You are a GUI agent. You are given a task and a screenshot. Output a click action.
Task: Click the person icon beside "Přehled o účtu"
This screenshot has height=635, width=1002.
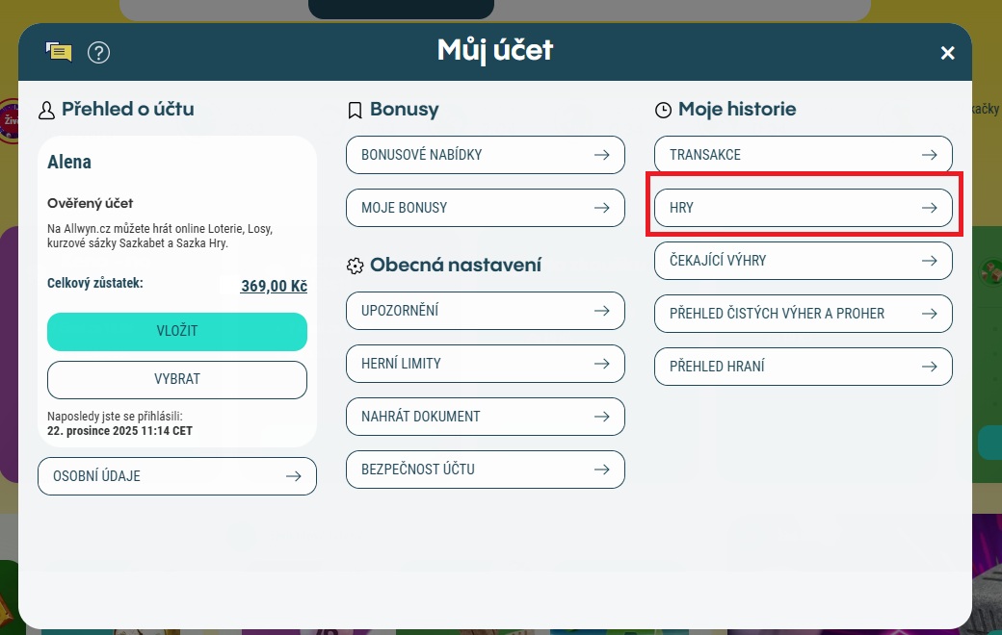pos(45,110)
